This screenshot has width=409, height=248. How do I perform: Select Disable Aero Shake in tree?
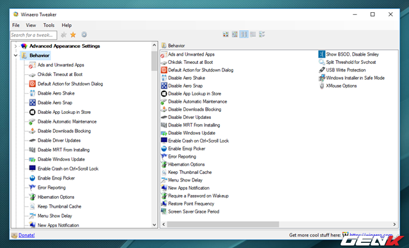56,93
